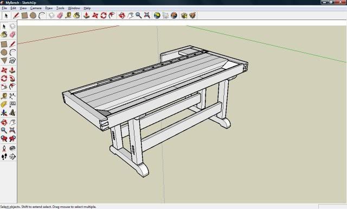Choose the Dimension tool in the left palette

point(12,96)
